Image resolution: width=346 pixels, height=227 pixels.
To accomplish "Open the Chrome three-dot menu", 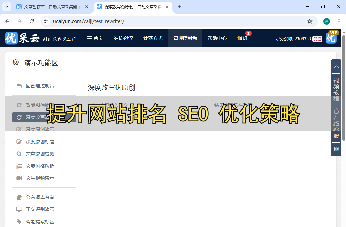I will point(339,21).
